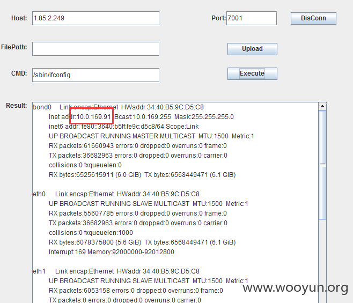
Task: Click the Upload button
Action: point(252,49)
